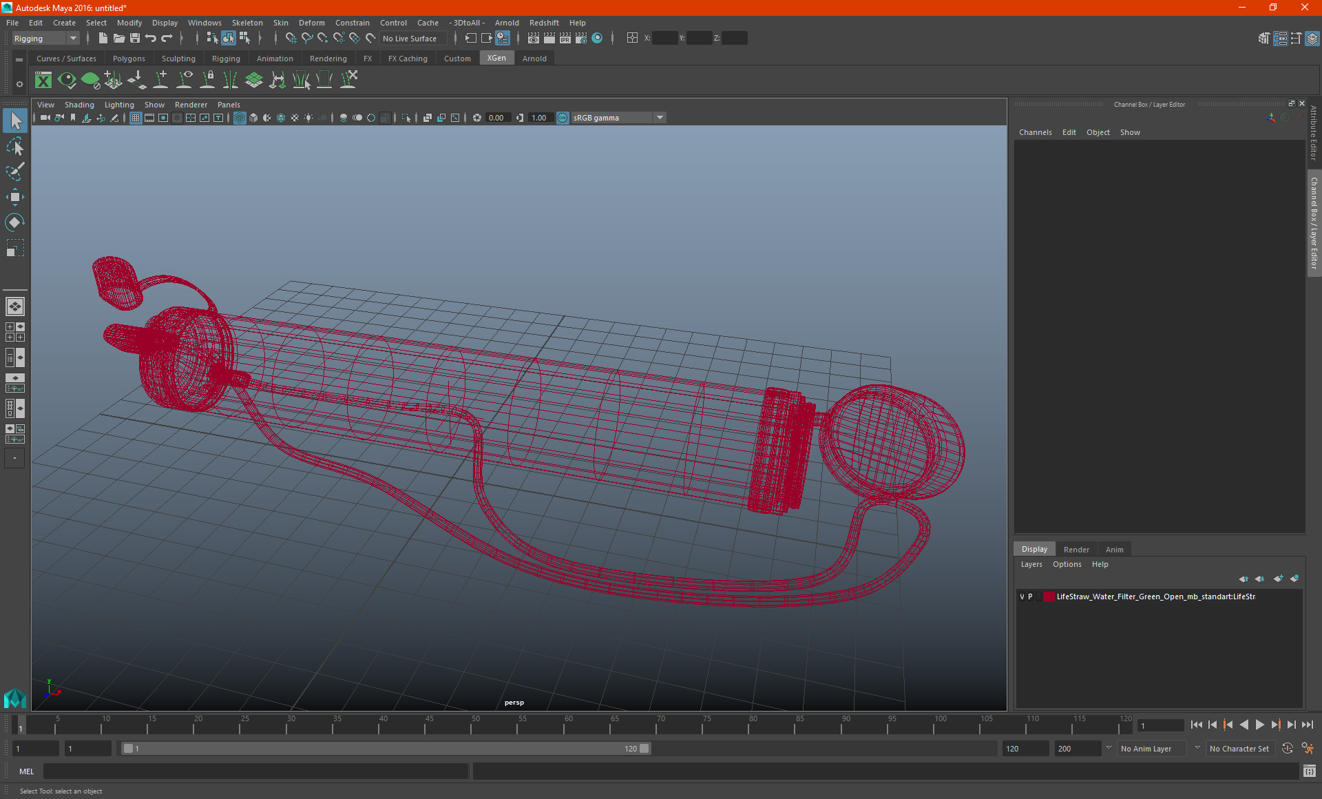This screenshot has height=799, width=1322.
Task: Toggle layer display type empty box
Action: (x=1039, y=597)
